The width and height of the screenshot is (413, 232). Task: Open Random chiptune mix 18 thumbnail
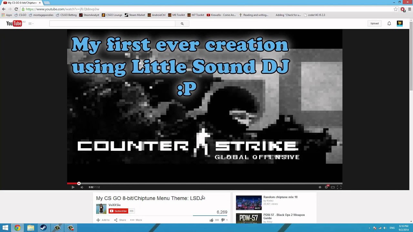[x=249, y=203]
